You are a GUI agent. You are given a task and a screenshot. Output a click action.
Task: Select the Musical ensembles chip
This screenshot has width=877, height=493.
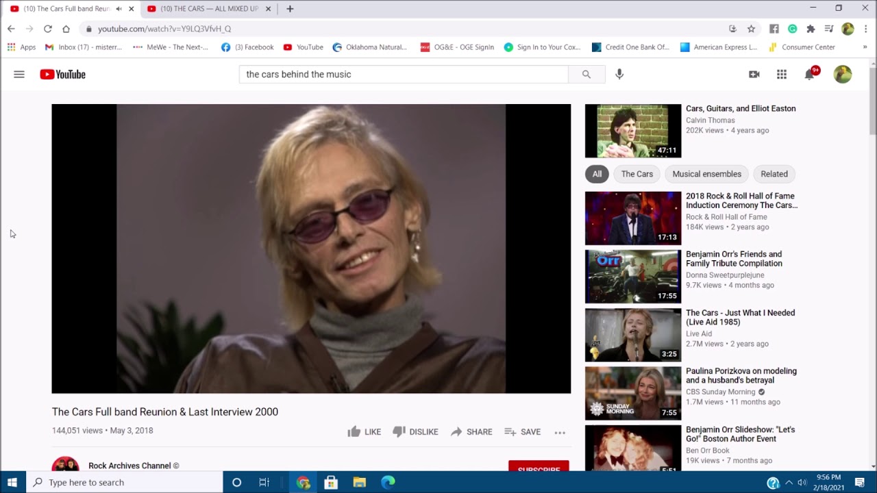click(x=706, y=174)
